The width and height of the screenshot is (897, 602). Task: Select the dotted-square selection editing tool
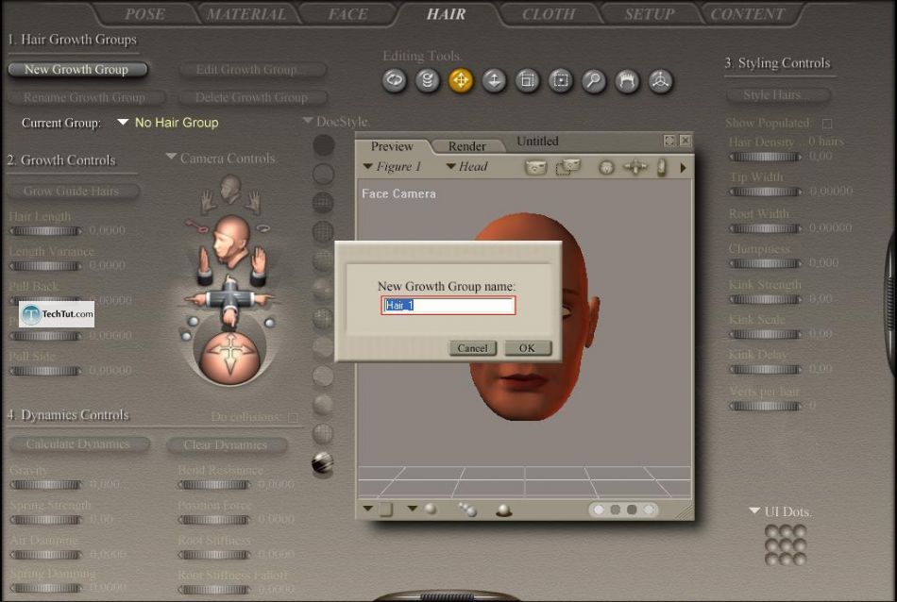pos(561,80)
